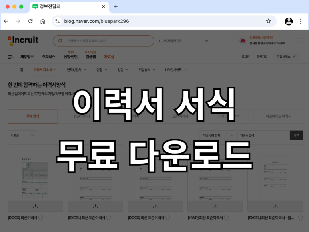Image resolution: width=309 pixels, height=232 pixels.
Task: Download the [HWP] 최신 표준이력서 icon
Action: tap(215, 206)
